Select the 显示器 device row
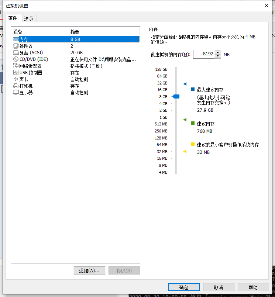Image resolution: width=275 pixels, height=297 pixels. point(76,93)
